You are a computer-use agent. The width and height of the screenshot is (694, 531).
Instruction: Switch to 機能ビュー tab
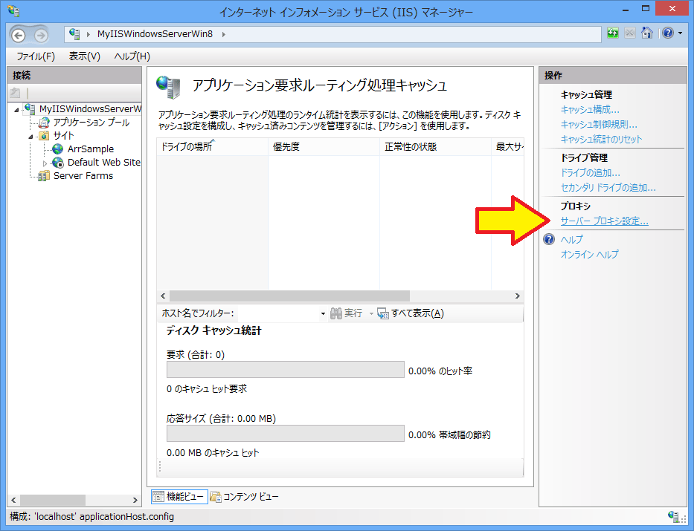(179, 497)
